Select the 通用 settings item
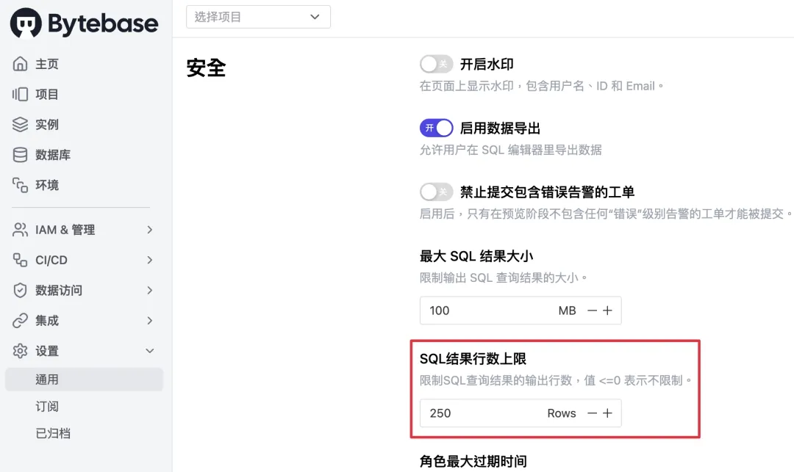794x472 pixels. [84, 380]
